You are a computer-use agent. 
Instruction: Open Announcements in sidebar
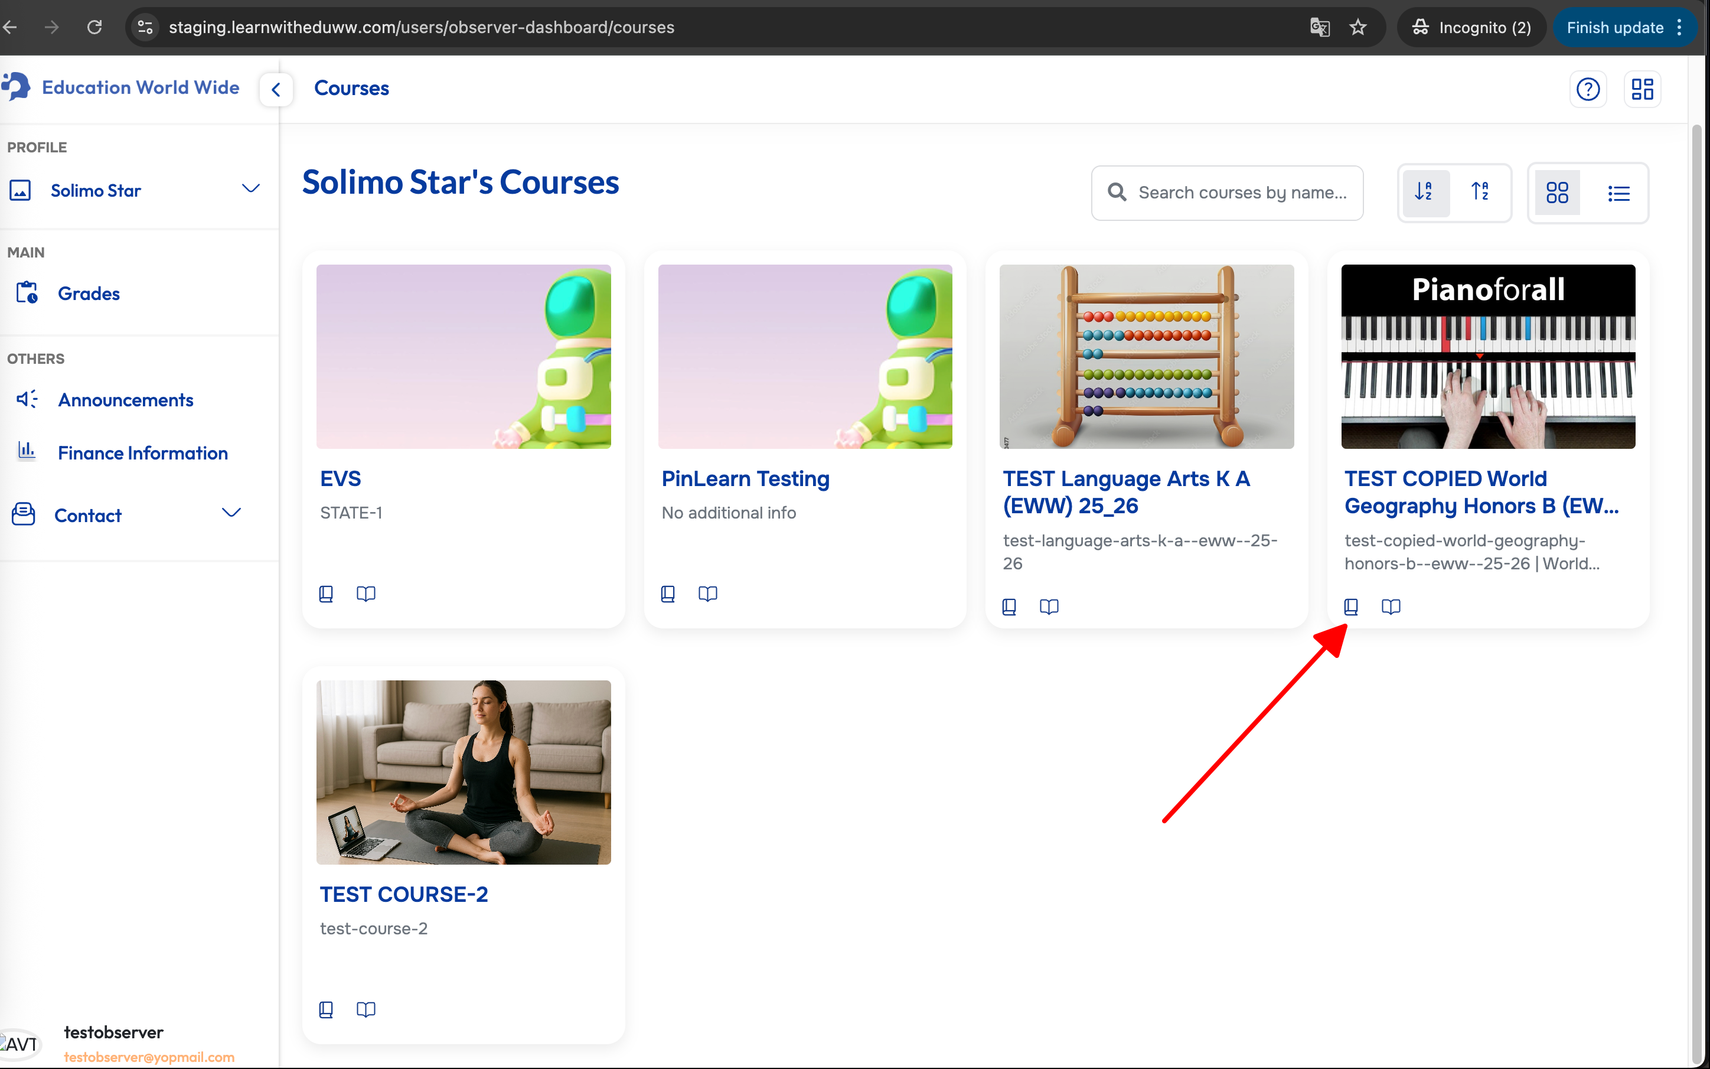tap(125, 399)
